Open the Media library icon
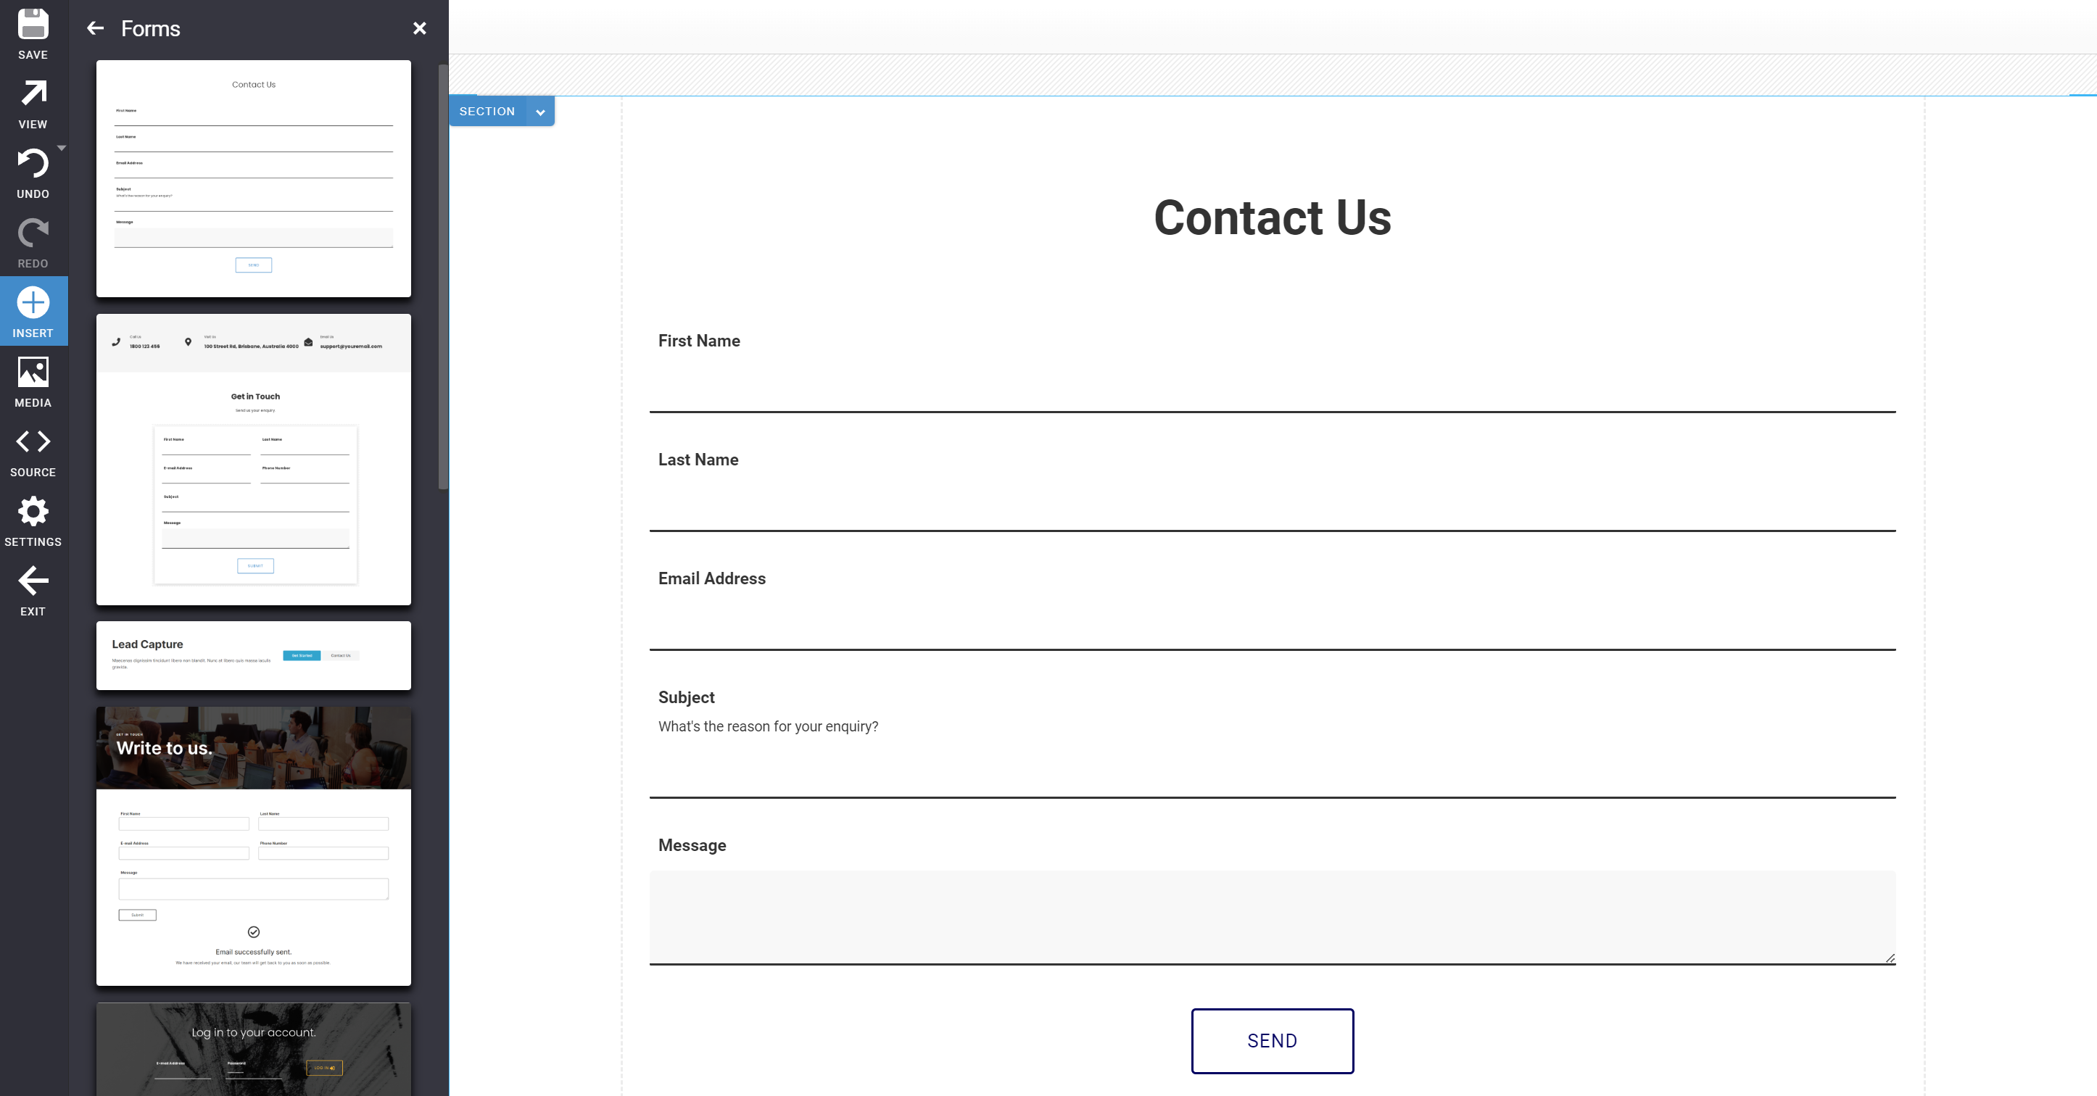This screenshot has height=1096, width=2097. click(x=33, y=373)
